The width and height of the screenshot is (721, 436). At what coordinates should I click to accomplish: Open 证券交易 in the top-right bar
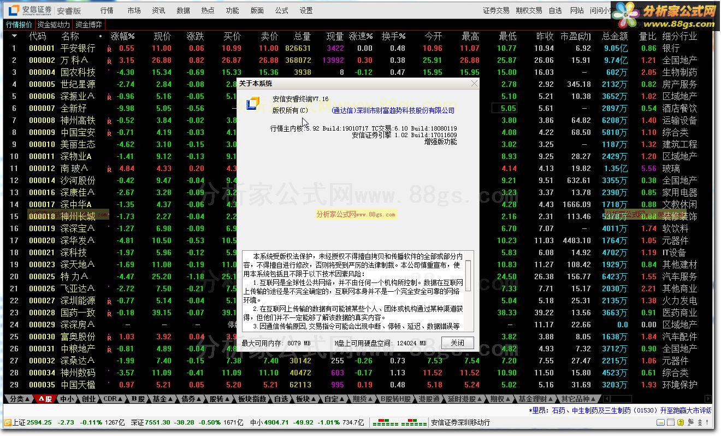(x=496, y=10)
